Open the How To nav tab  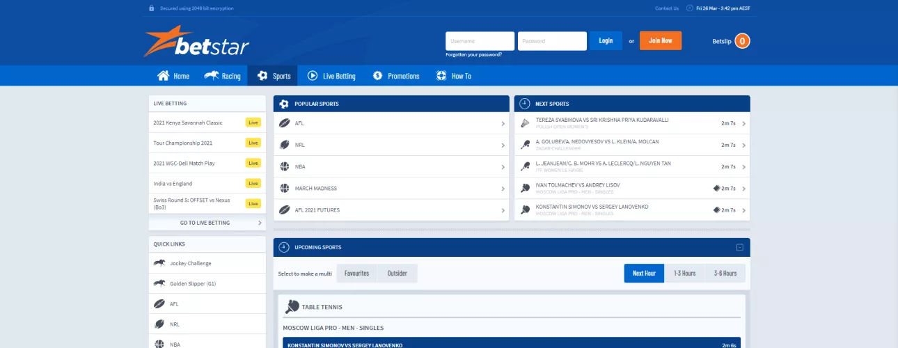pyautogui.click(x=454, y=76)
